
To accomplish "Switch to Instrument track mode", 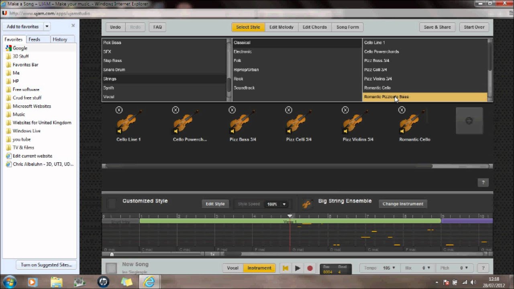I will (x=259, y=268).
